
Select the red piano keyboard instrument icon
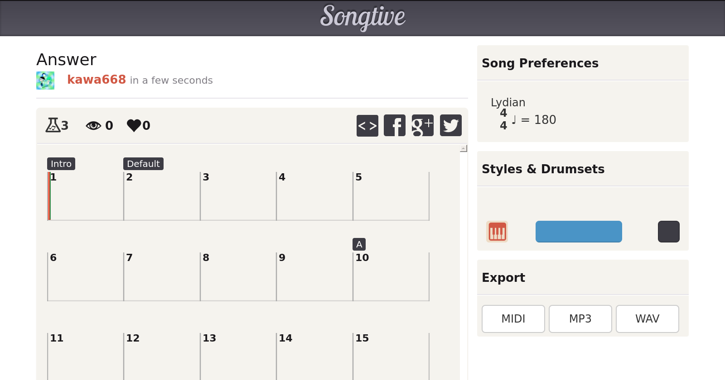(x=497, y=232)
